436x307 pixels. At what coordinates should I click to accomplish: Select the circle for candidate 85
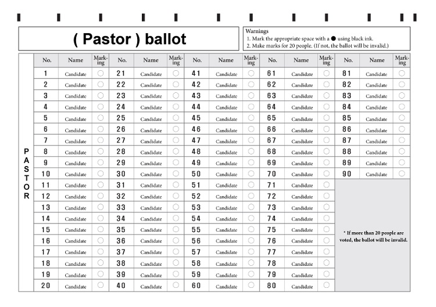402,118
